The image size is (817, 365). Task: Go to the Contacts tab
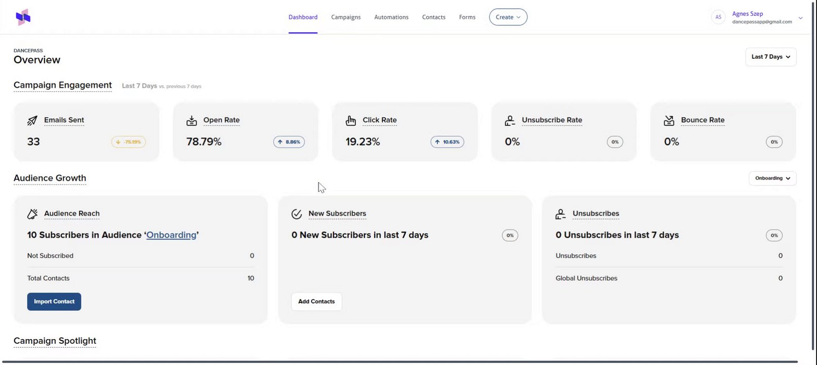click(434, 17)
